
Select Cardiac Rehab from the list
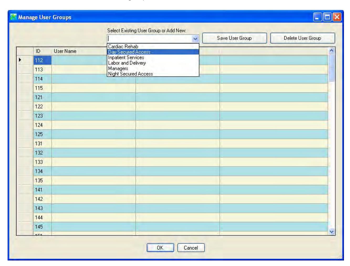click(153, 46)
